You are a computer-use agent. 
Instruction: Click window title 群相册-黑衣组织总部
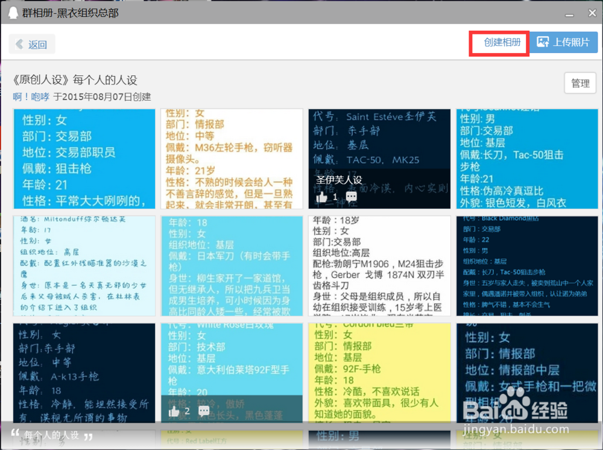(71, 13)
